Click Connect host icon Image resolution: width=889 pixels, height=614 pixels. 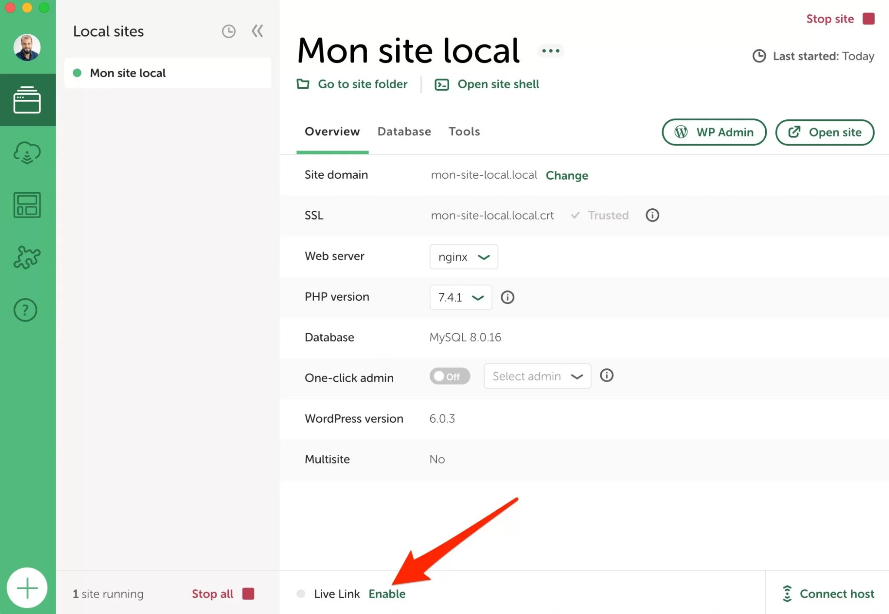click(787, 594)
